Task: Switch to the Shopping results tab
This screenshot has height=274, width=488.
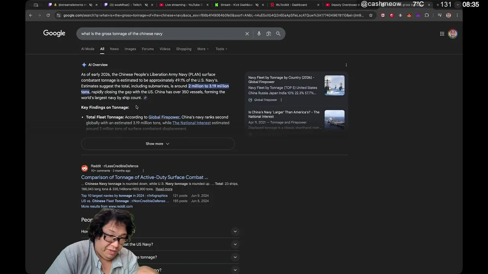Action: click(184, 49)
